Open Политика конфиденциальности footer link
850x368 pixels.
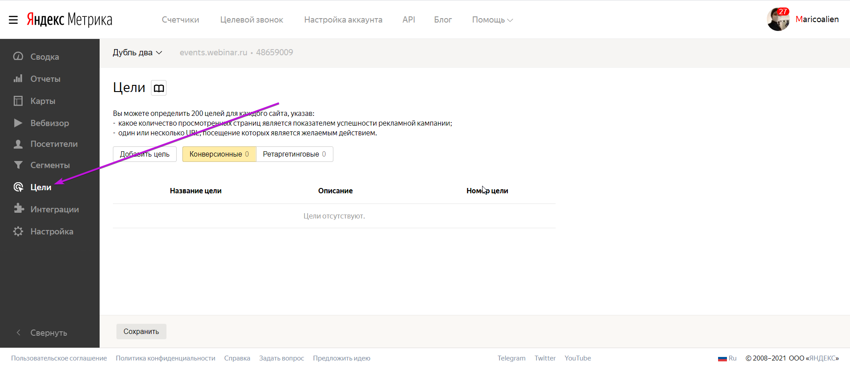pyautogui.click(x=166, y=358)
